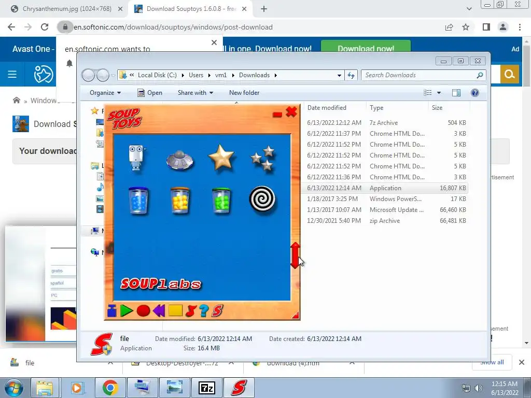The width and height of the screenshot is (531, 398).
Task: Select the robot toy in Souptoys
Action: (137, 158)
